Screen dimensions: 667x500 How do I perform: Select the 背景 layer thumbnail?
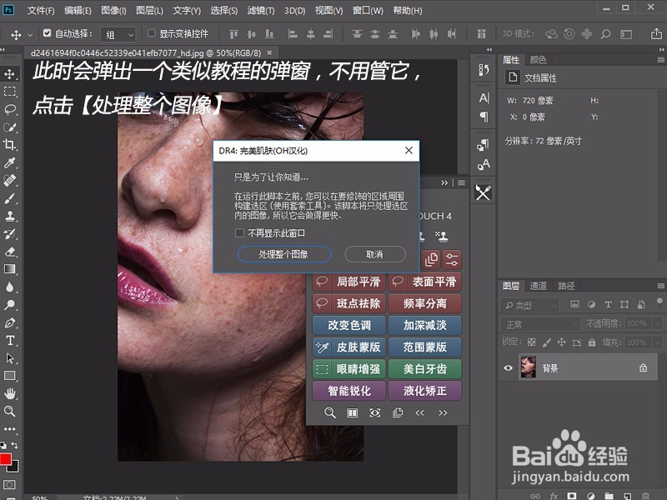(x=529, y=367)
